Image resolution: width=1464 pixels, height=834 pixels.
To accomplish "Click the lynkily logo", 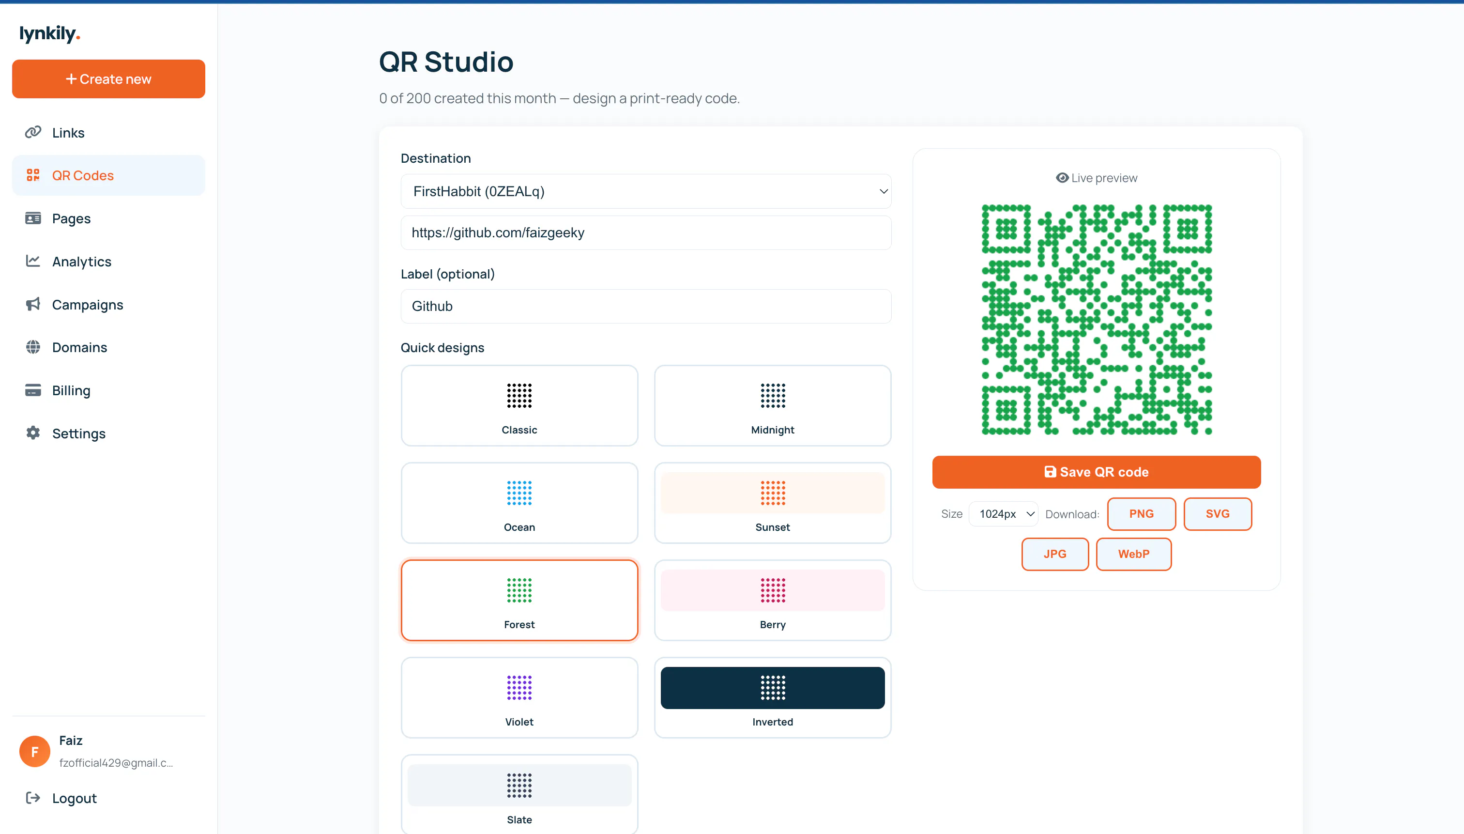I will tap(50, 34).
